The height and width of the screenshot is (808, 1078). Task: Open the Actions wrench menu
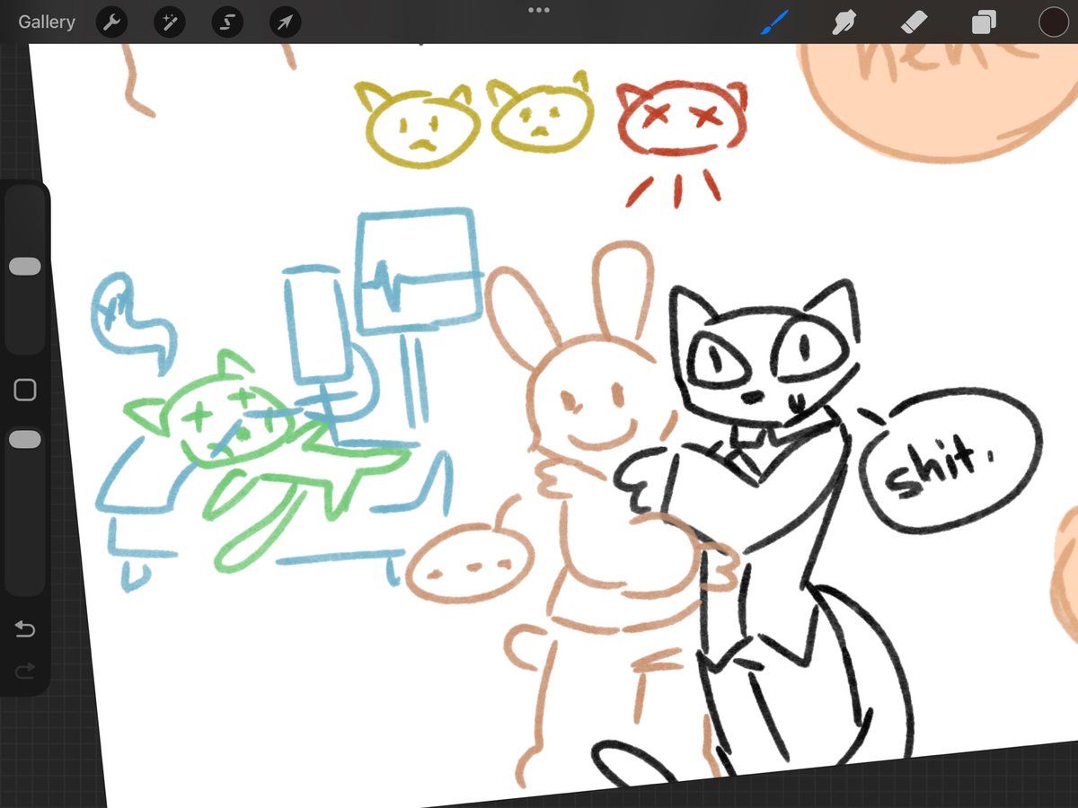(x=111, y=22)
